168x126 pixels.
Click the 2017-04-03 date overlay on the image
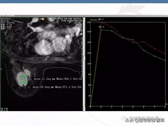[6, 18]
